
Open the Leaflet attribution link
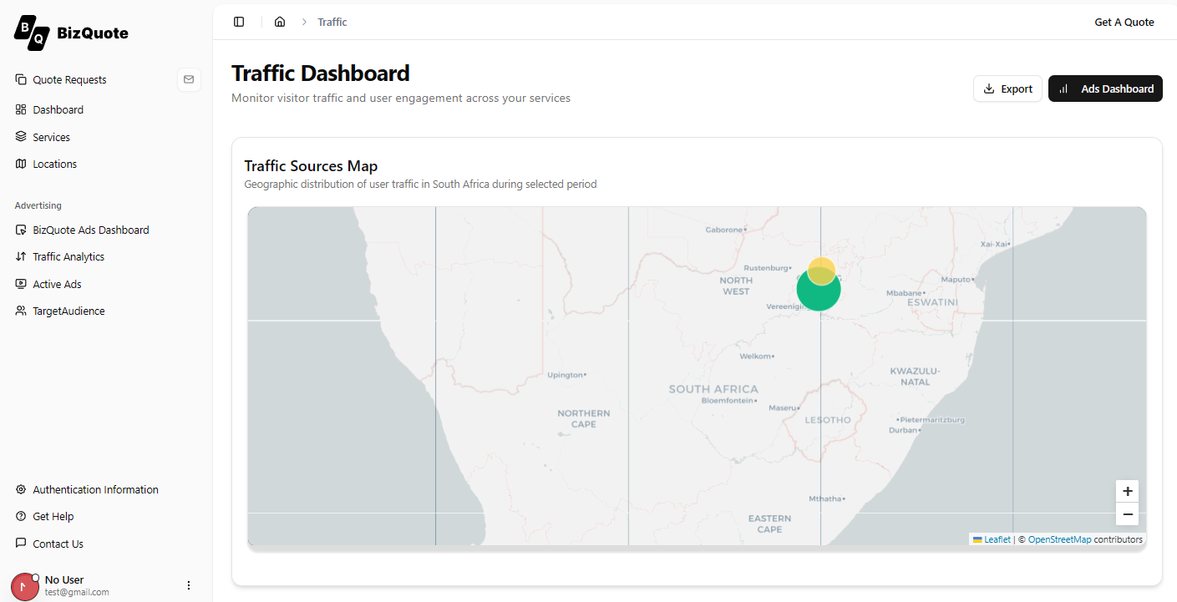click(x=997, y=539)
